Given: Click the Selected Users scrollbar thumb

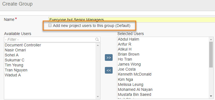Looking at the screenshot, I should (x=211, y=54).
